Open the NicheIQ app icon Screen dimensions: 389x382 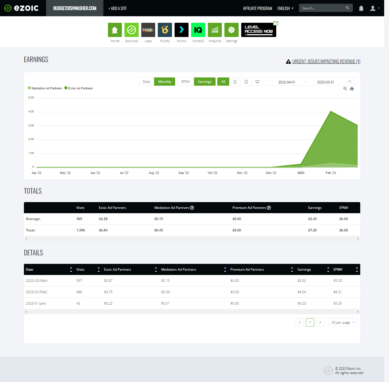tap(198, 30)
